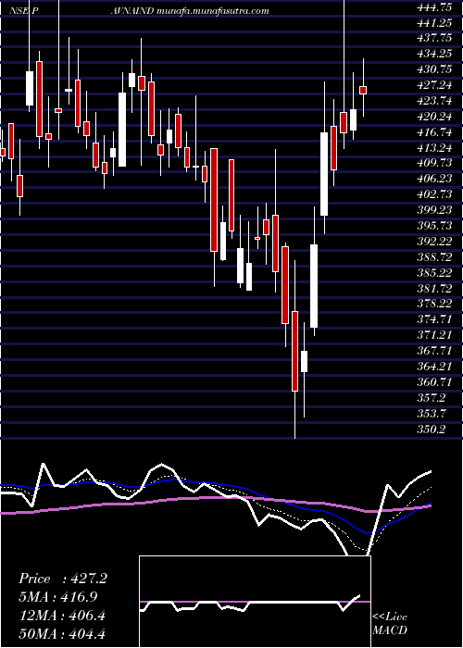Click the 409.73 price axis label
The height and width of the screenshot is (648, 463).
point(435,163)
